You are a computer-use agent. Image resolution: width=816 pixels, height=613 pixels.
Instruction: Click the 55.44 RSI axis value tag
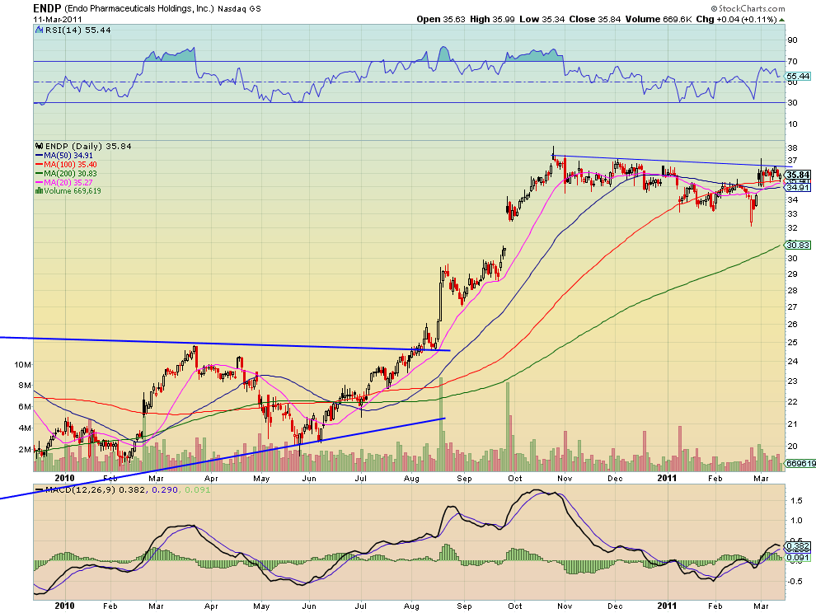tap(798, 76)
